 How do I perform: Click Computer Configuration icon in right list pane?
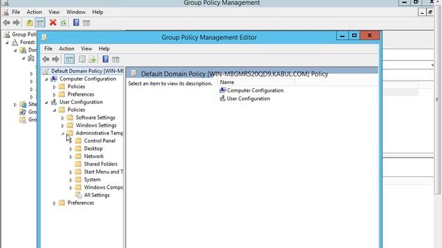pyautogui.click(x=222, y=90)
